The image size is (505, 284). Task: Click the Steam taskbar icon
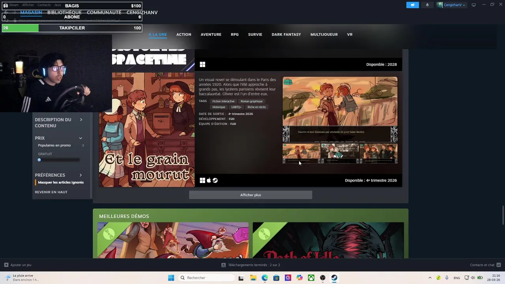[334, 278]
